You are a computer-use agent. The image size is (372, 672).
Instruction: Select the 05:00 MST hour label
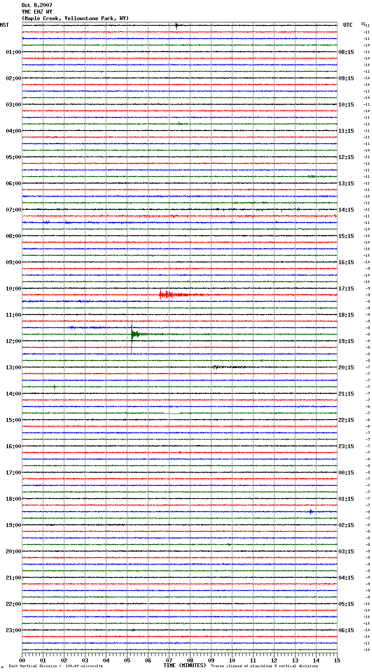tap(14, 157)
